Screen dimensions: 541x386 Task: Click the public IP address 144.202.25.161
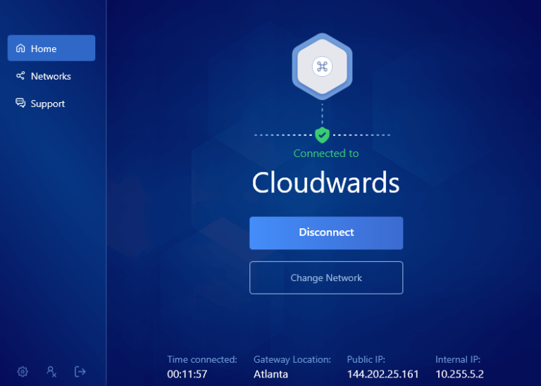pyautogui.click(x=383, y=374)
